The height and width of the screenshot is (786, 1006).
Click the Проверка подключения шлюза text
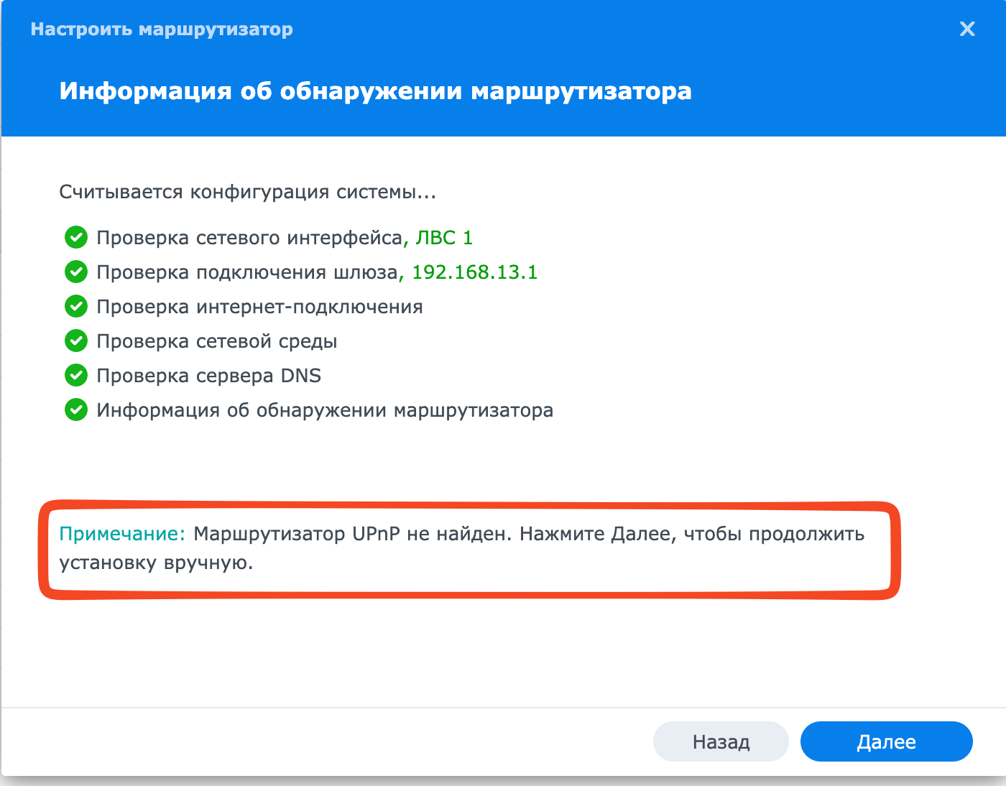247,272
